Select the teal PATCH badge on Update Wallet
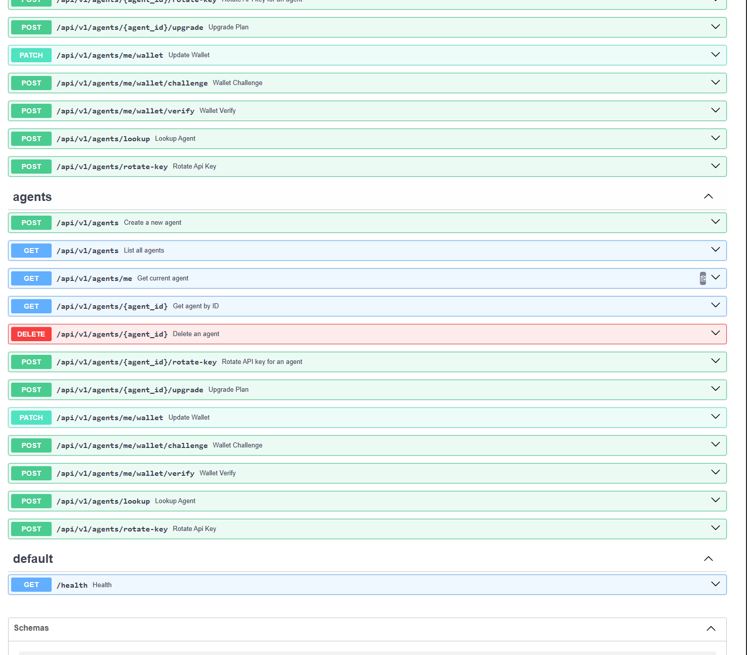Viewport: 747px width, 655px height. coord(31,417)
